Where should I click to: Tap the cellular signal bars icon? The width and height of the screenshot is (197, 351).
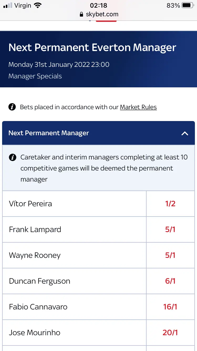point(8,6)
